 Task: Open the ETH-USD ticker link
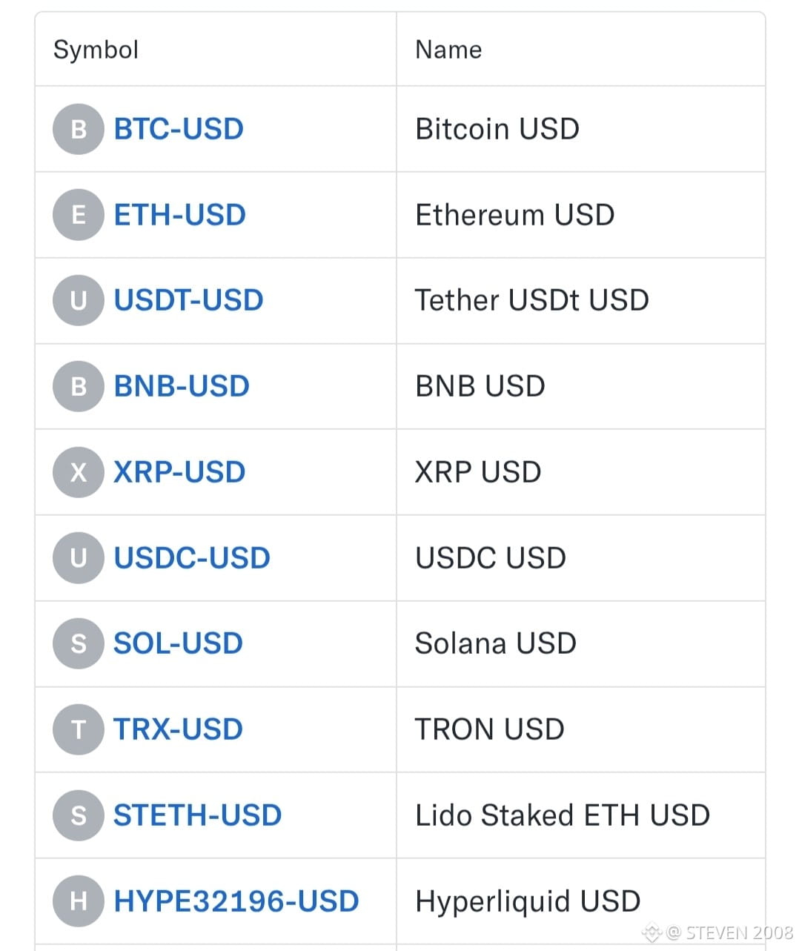click(x=179, y=215)
